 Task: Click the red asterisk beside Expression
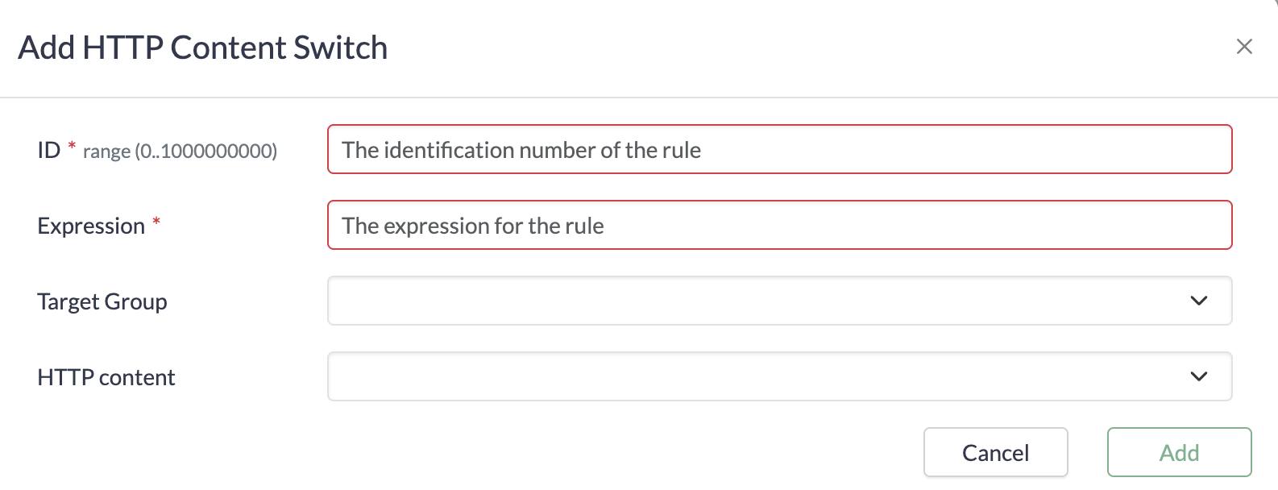click(156, 222)
